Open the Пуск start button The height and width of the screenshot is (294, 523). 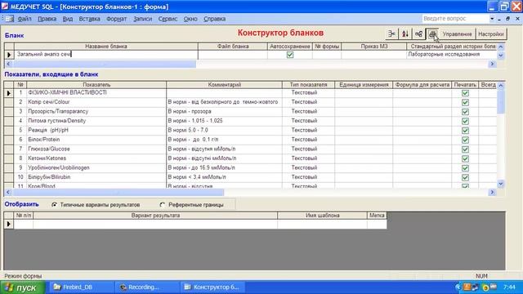click(x=23, y=287)
